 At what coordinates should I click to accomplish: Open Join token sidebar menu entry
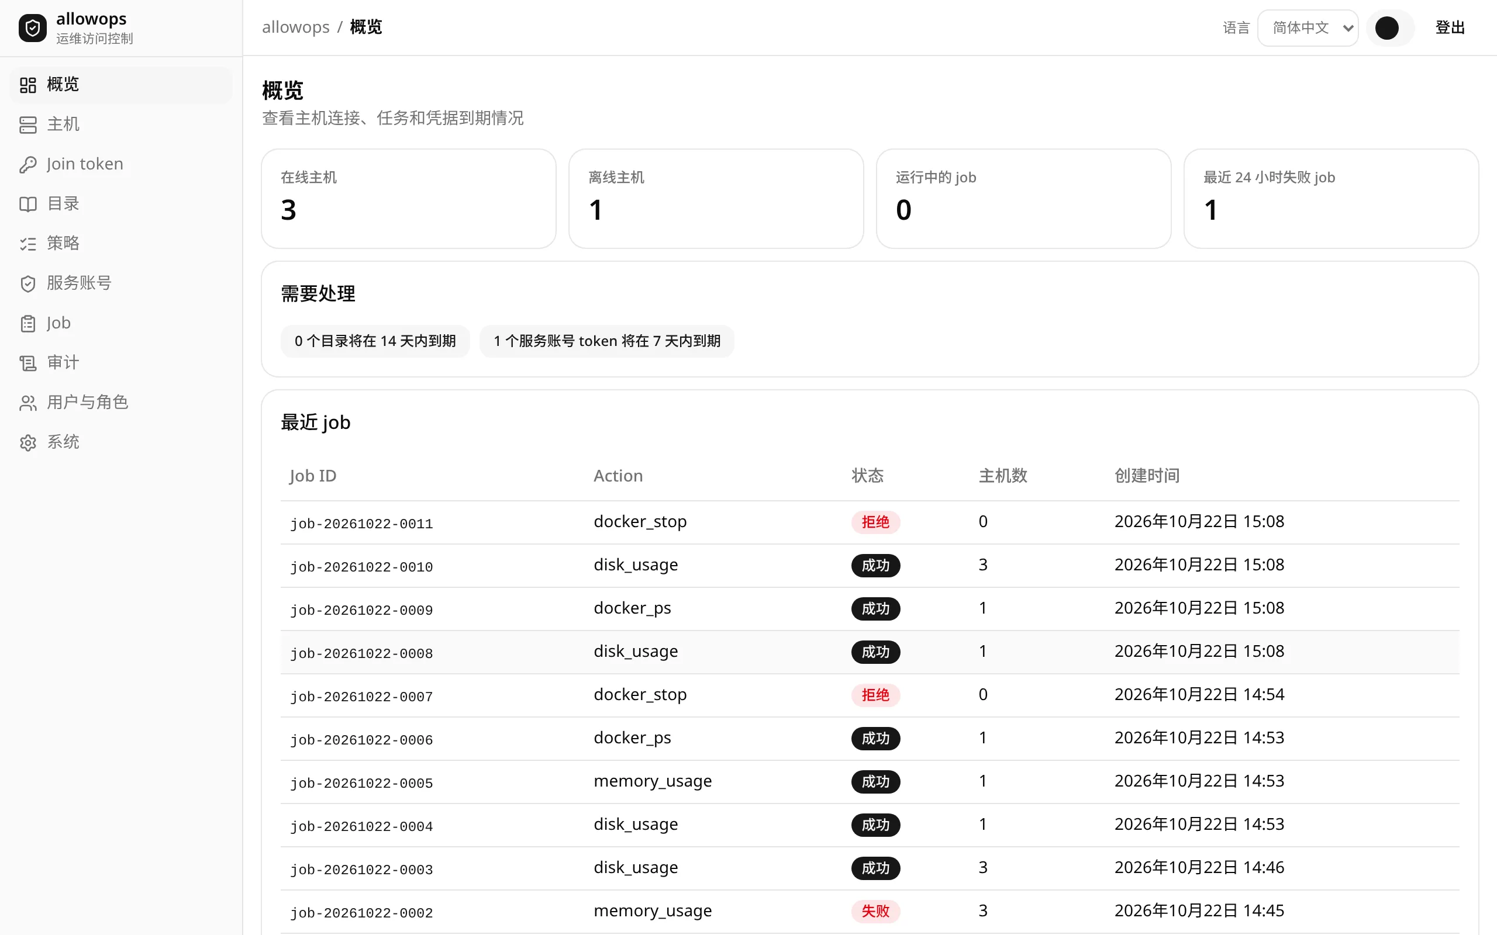pos(120,164)
